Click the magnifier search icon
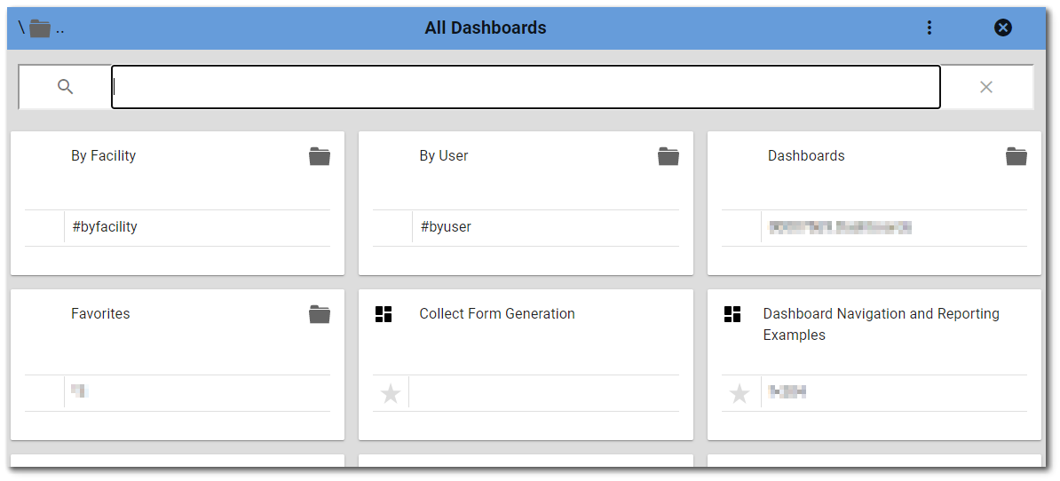Viewport: 1060px width, 481px height. coord(65,86)
